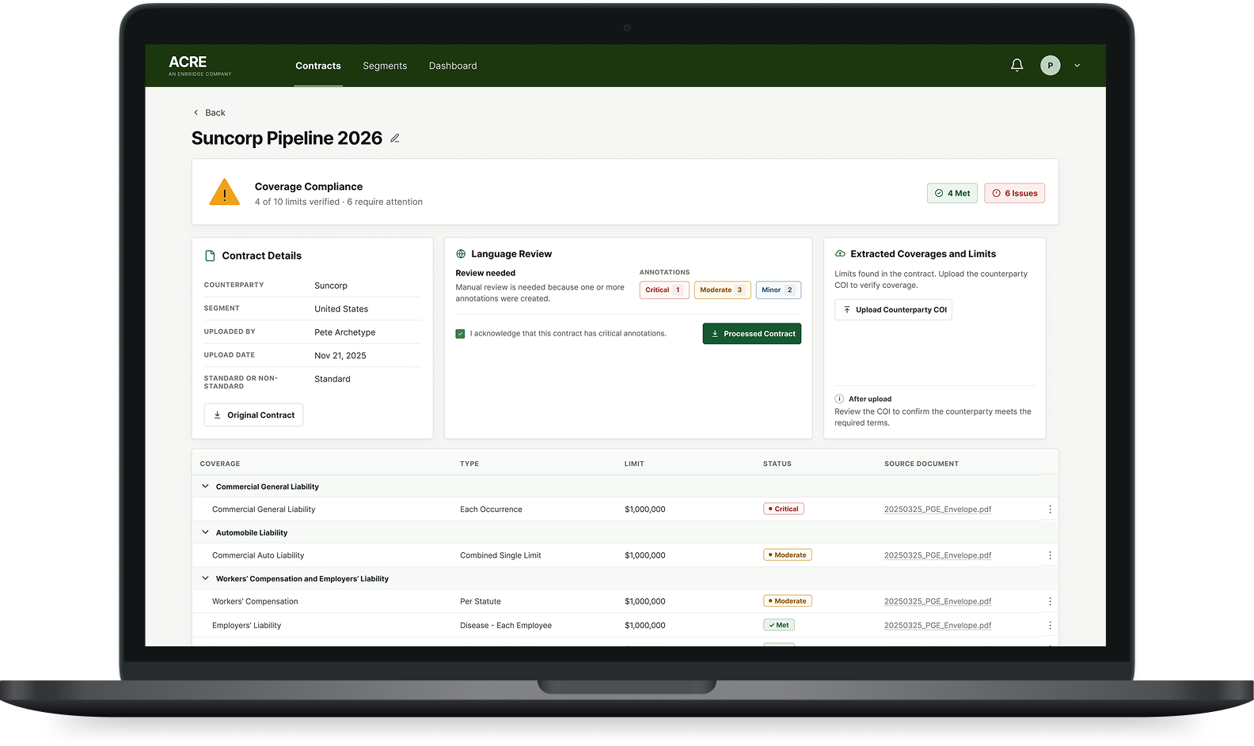The width and height of the screenshot is (1254, 746).
Task: Collapse the Automobile Liability group
Action: coord(205,532)
